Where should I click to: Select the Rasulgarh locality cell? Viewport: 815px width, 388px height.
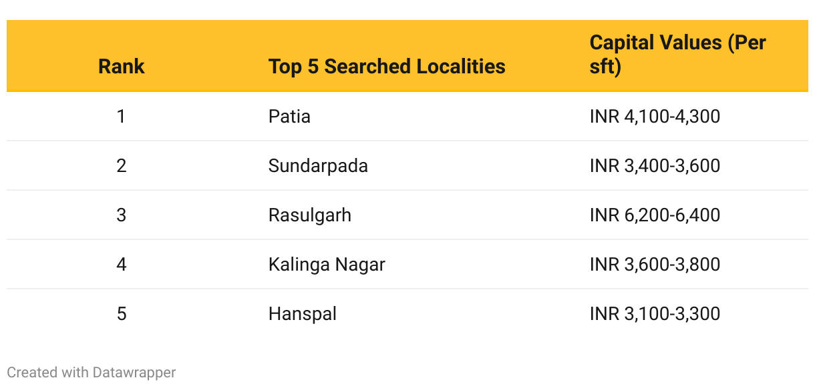309,215
